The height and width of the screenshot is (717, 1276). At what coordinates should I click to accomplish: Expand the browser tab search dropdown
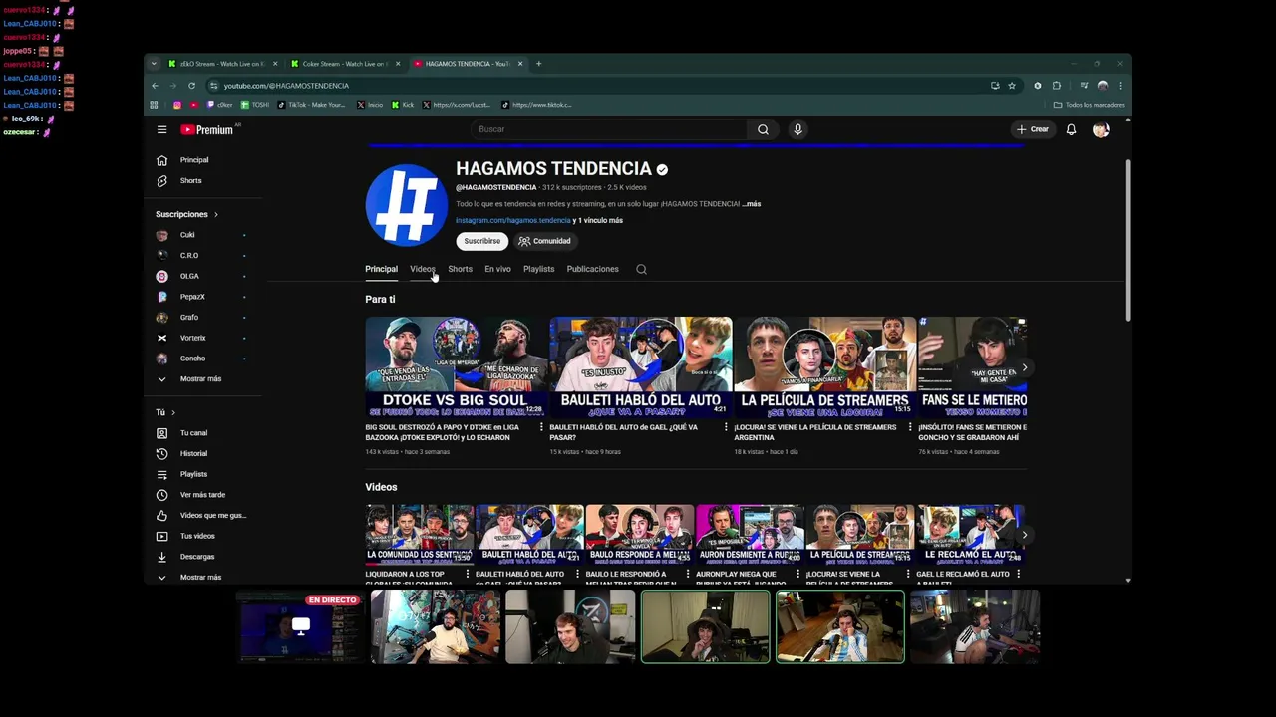click(x=154, y=64)
